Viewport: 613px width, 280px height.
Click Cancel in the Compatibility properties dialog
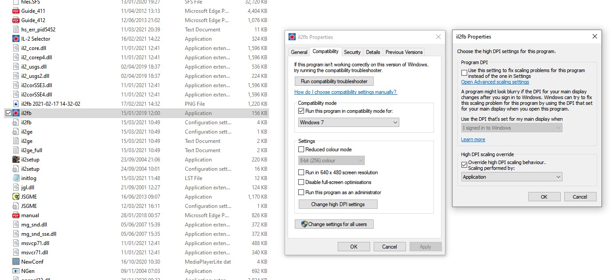[390, 247]
